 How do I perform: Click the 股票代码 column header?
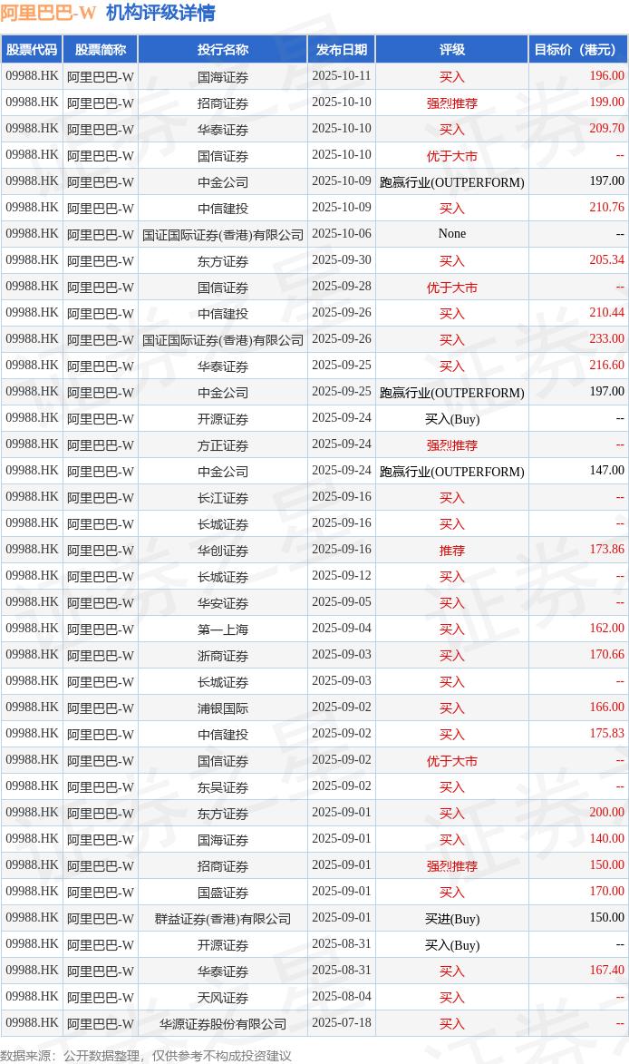pos(32,50)
